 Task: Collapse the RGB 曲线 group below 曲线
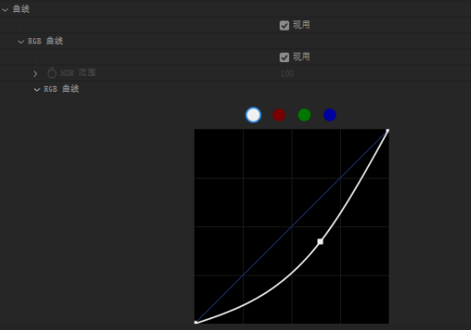pos(20,42)
